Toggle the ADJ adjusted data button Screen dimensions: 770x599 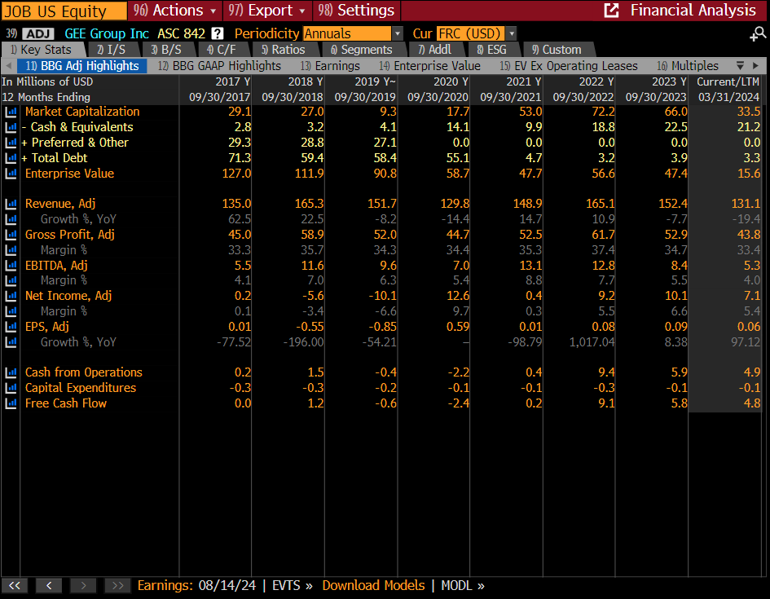click(x=38, y=34)
